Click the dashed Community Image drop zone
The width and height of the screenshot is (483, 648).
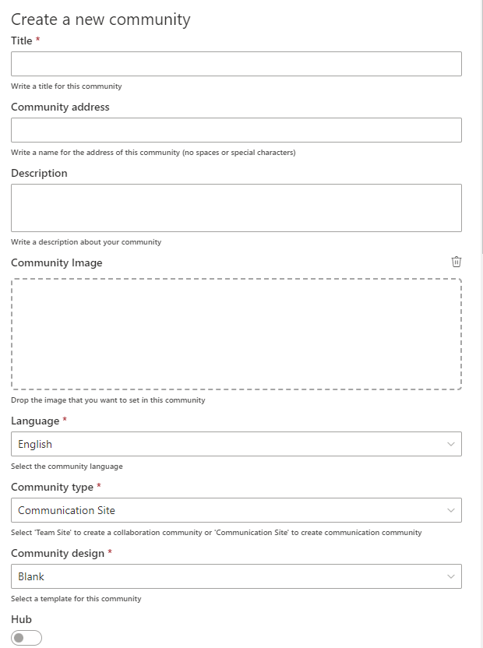pyautogui.click(x=236, y=334)
